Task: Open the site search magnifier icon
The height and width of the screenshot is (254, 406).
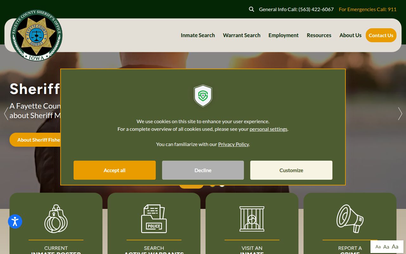Action: [x=252, y=9]
